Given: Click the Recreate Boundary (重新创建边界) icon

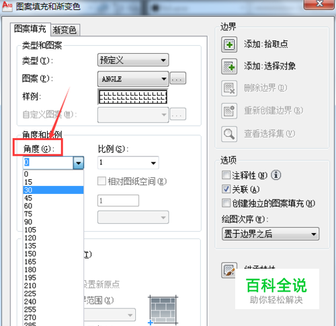Looking at the screenshot, I should [229, 111].
